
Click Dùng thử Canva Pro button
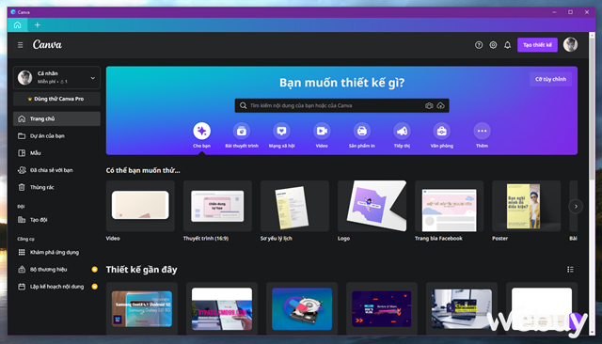[x=56, y=99]
